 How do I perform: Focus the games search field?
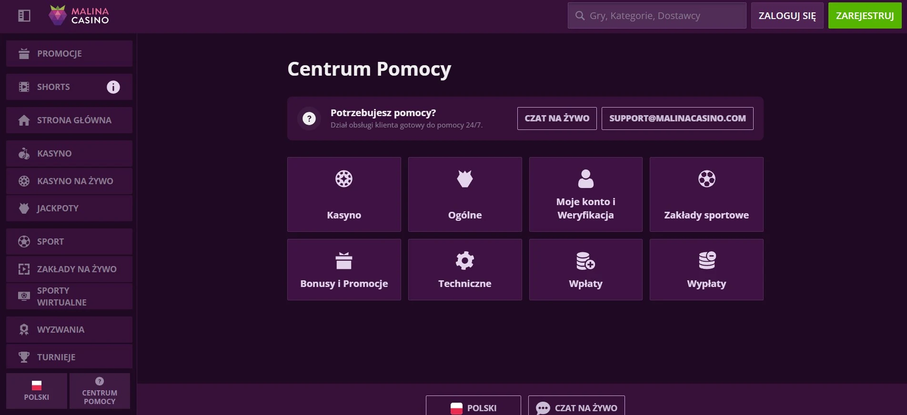tap(657, 16)
